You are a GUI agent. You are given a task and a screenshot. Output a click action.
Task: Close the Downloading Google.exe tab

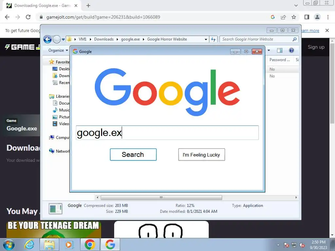click(76, 6)
